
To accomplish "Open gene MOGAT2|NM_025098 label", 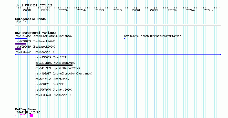I will click(x=28, y=112).
